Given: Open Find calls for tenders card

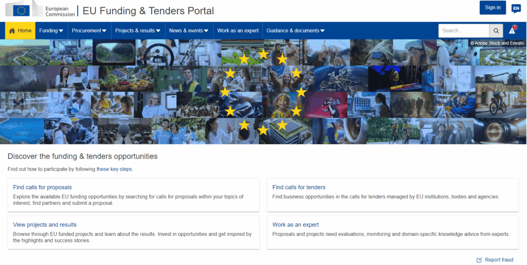Looking at the screenshot, I should tap(298, 187).
